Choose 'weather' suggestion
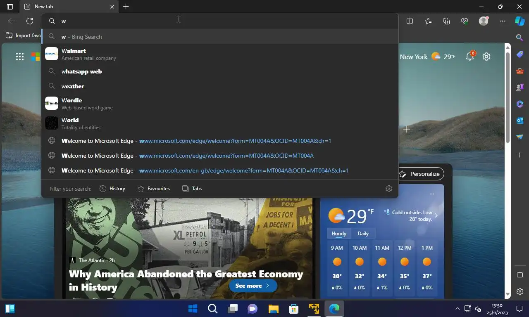The width and height of the screenshot is (529, 317). (219, 86)
